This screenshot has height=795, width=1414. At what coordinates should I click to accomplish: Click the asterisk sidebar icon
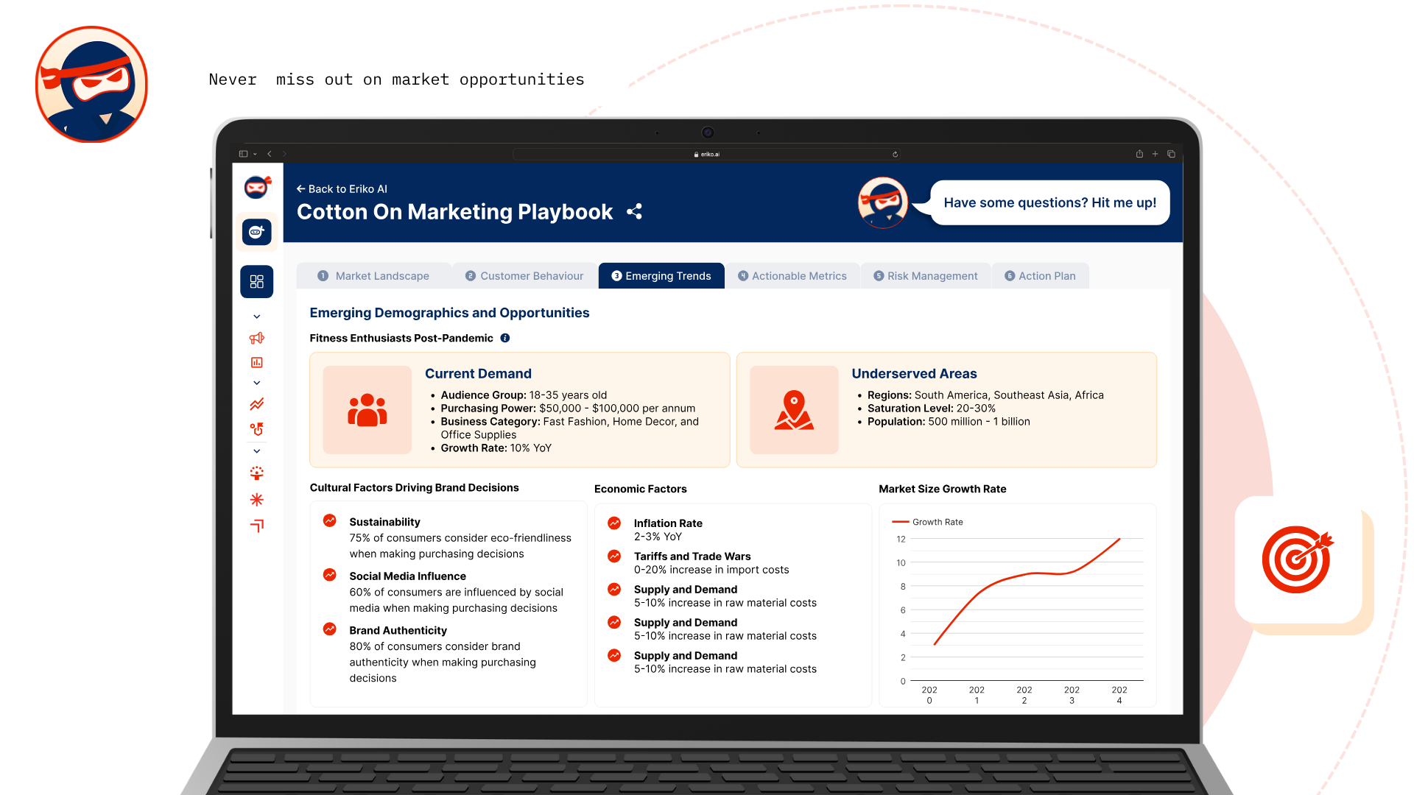tap(257, 499)
